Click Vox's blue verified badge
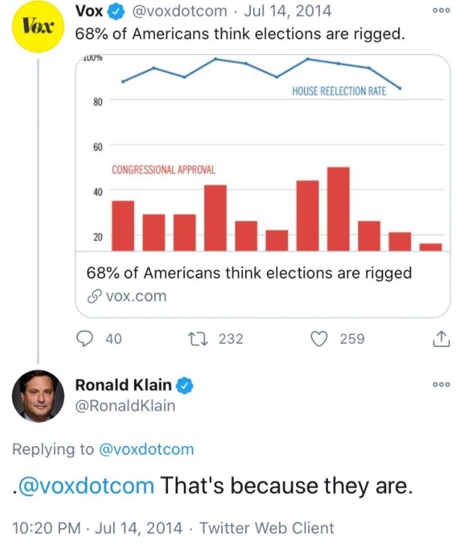The image size is (466, 551). [x=116, y=11]
